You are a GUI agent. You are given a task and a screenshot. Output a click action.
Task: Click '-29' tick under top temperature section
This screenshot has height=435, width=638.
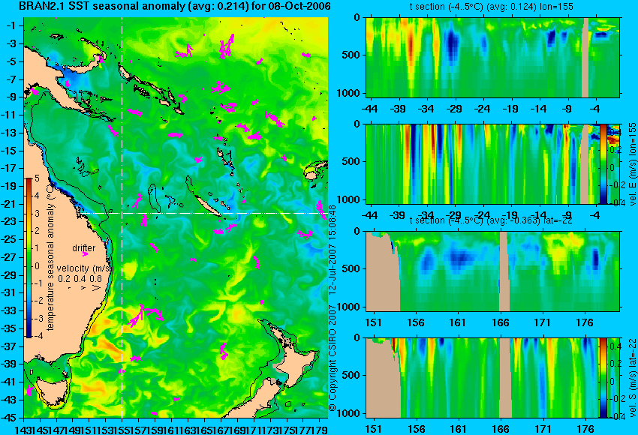coord(454,109)
